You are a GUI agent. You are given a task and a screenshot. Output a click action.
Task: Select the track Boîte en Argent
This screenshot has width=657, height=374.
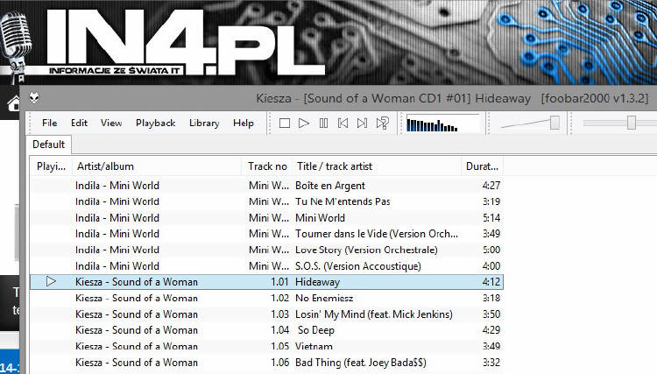click(266, 186)
